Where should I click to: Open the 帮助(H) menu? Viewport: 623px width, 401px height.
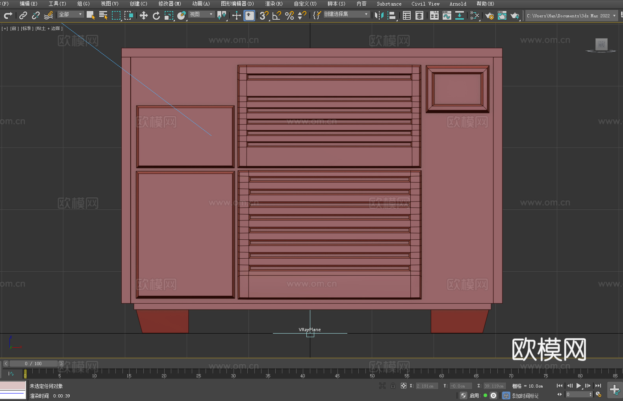click(485, 4)
